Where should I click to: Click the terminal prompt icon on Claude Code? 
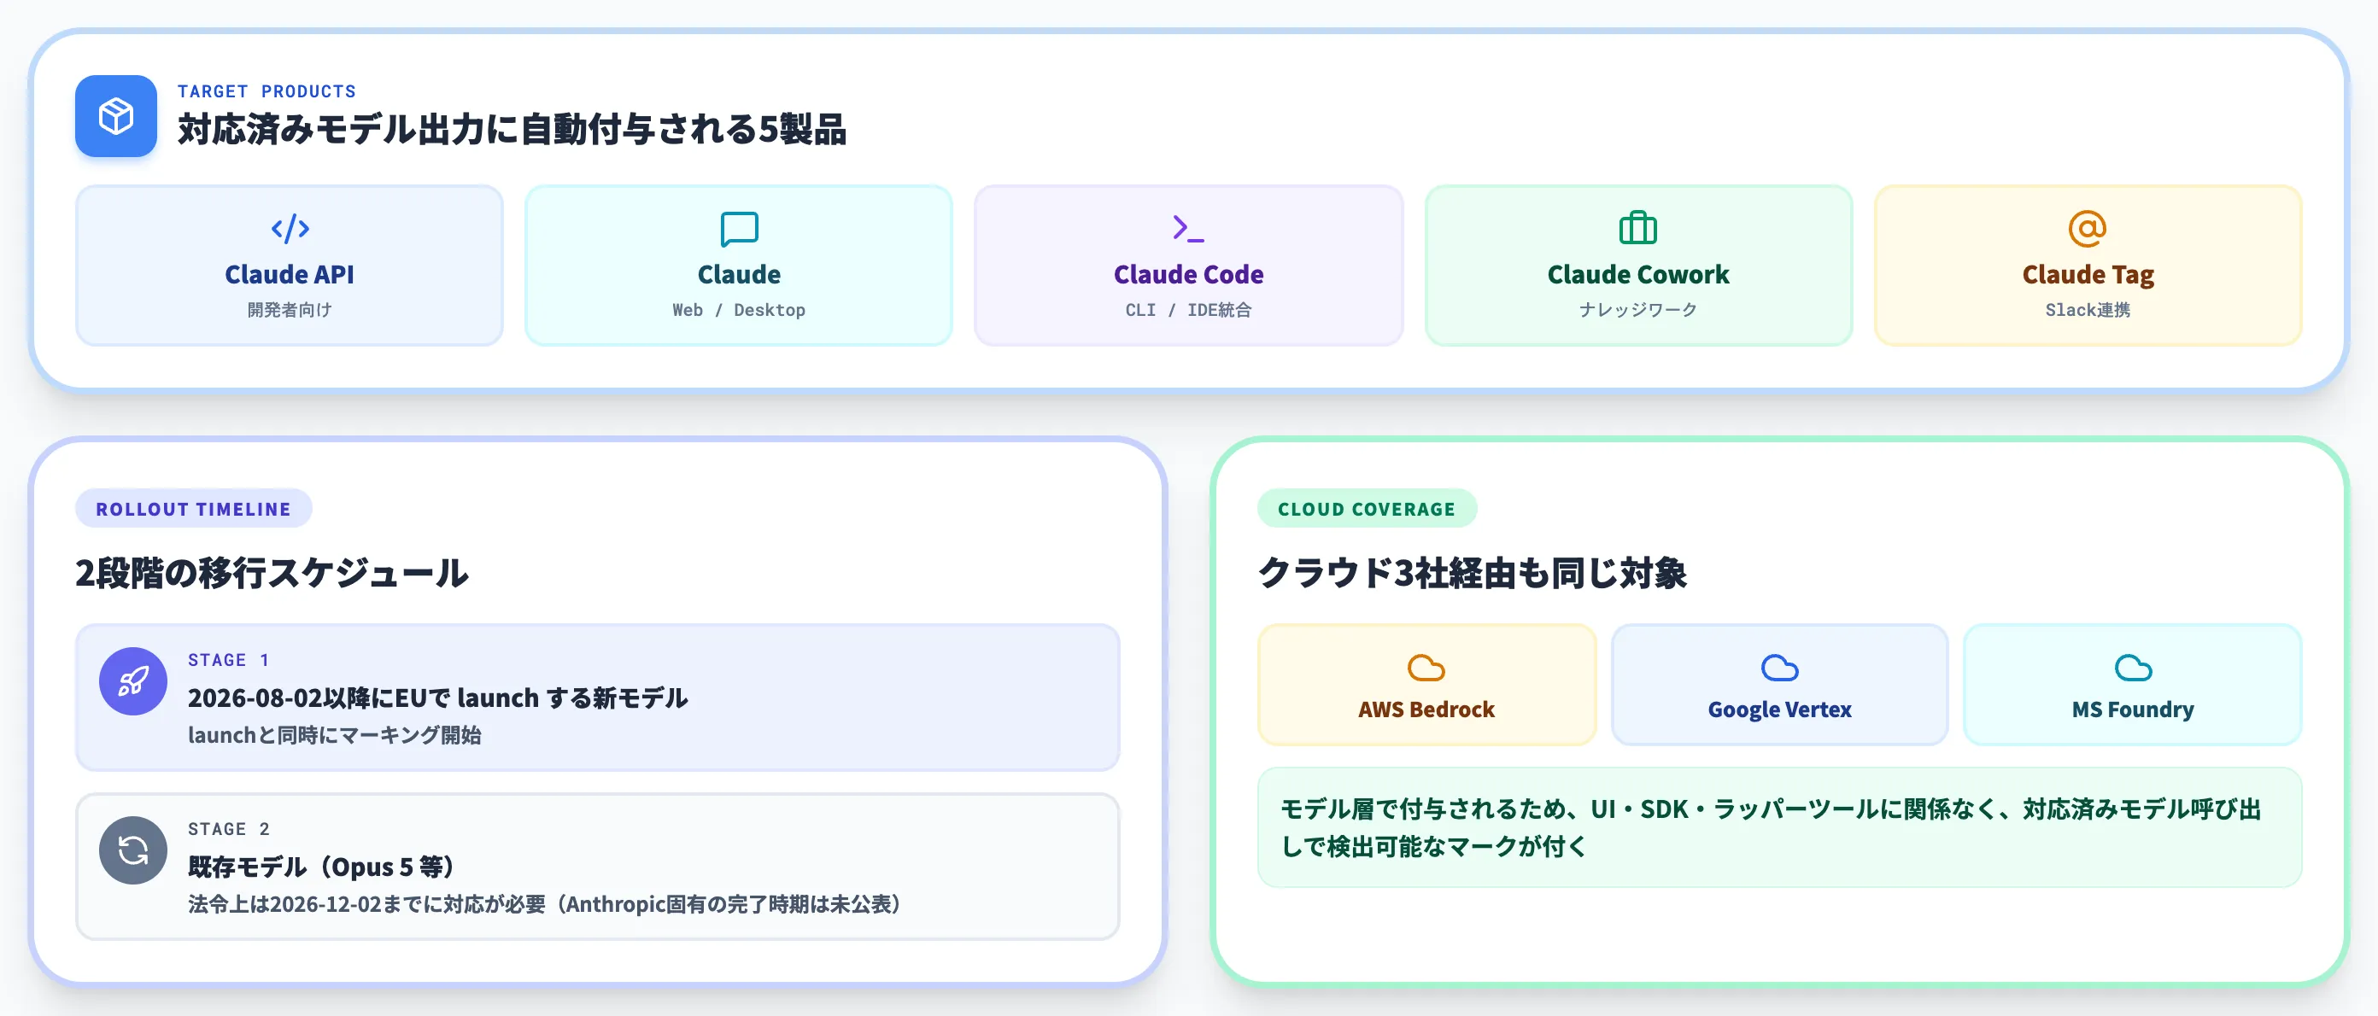[1188, 228]
